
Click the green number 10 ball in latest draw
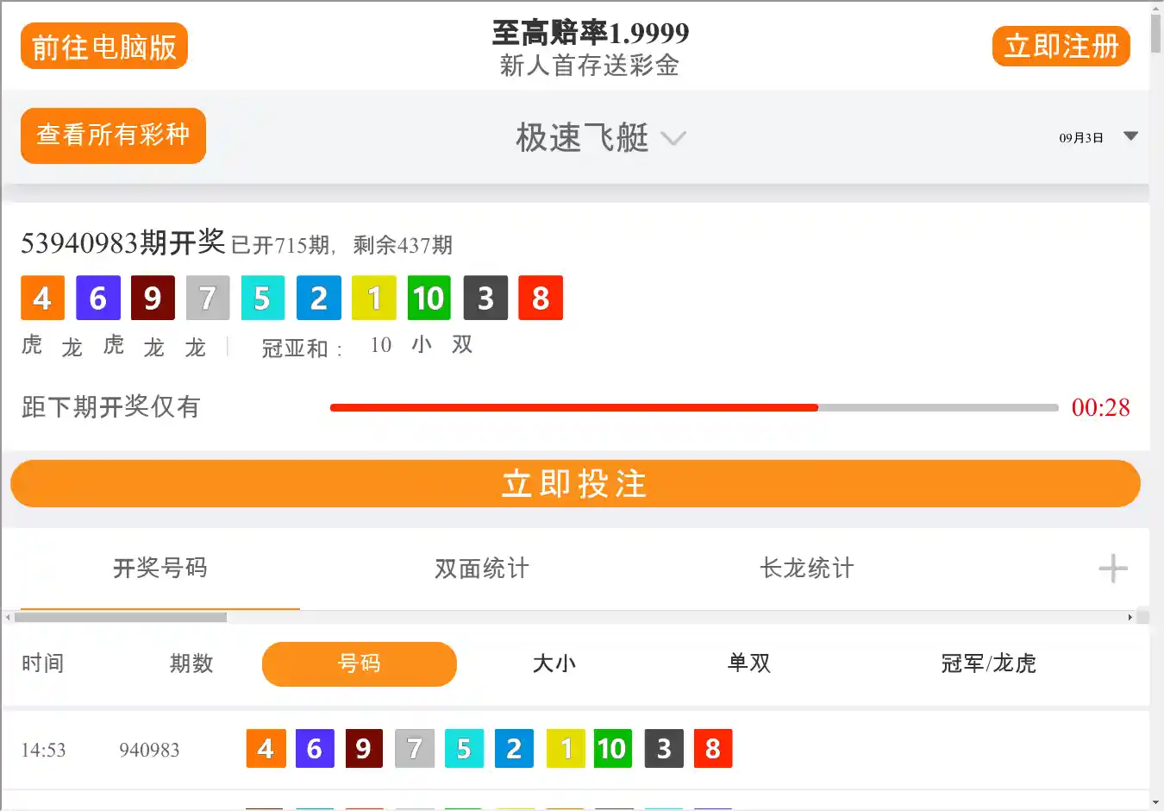[429, 299]
